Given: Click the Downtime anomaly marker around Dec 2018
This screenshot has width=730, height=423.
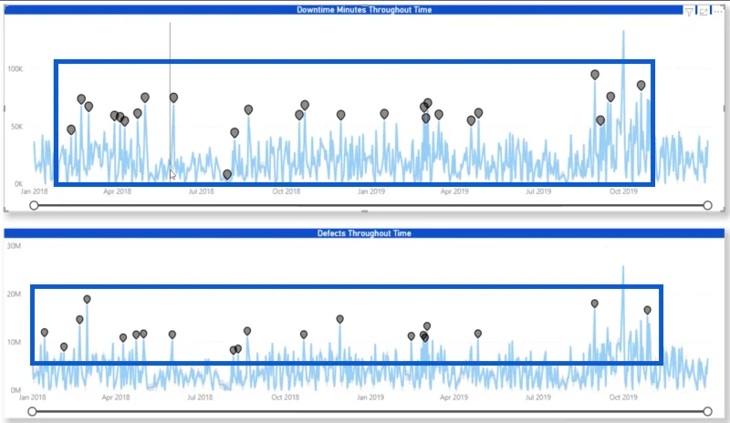Looking at the screenshot, I should pos(340,115).
